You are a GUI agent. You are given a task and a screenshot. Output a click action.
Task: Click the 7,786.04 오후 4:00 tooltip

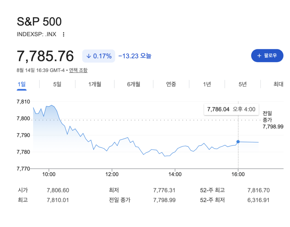pyautogui.click(x=231, y=110)
